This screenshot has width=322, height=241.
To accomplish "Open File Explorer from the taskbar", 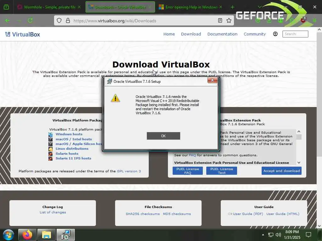I will (47, 235).
